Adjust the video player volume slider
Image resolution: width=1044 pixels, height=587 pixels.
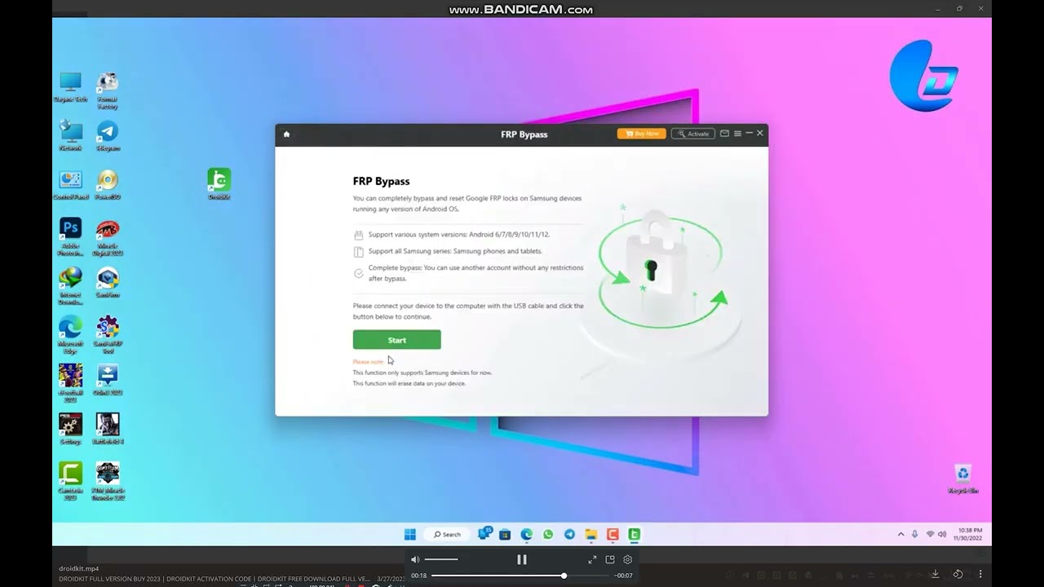[x=441, y=559]
